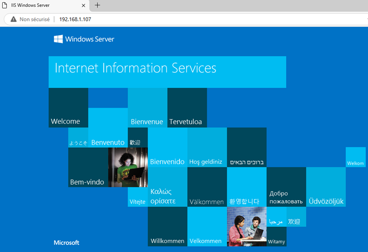Click the 'Non sécurisé' security label
Image resolution: width=368 pixels, height=252 pixels.
[34, 19]
